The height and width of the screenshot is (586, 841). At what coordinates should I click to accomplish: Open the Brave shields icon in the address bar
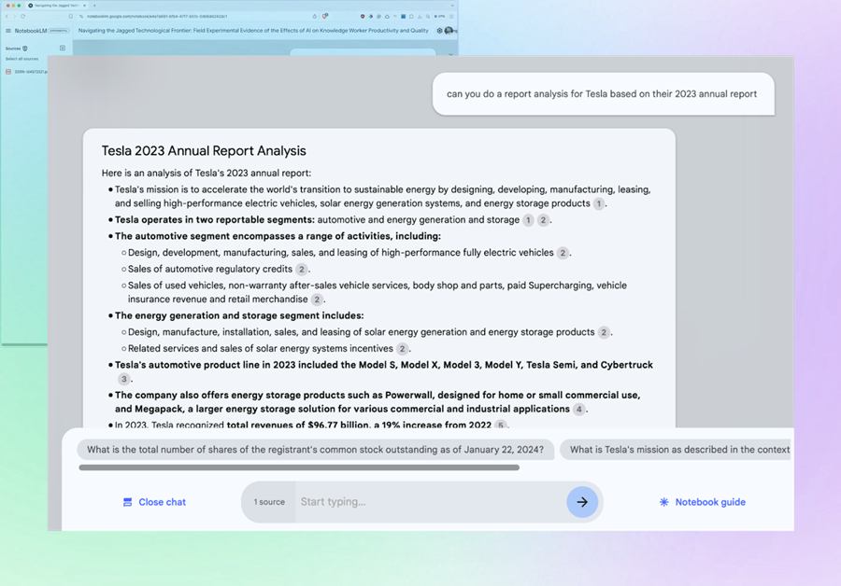(324, 16)
